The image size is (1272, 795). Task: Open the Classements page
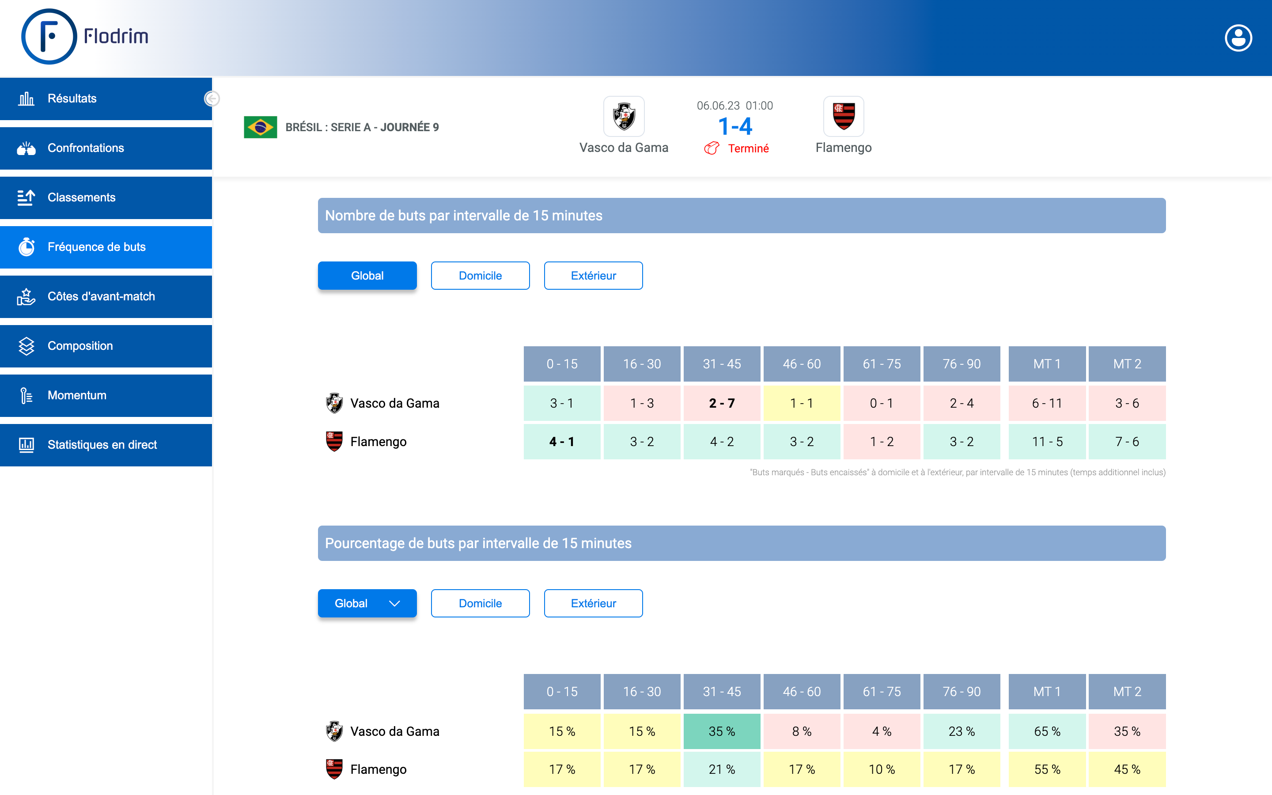[x=106, y=197]
